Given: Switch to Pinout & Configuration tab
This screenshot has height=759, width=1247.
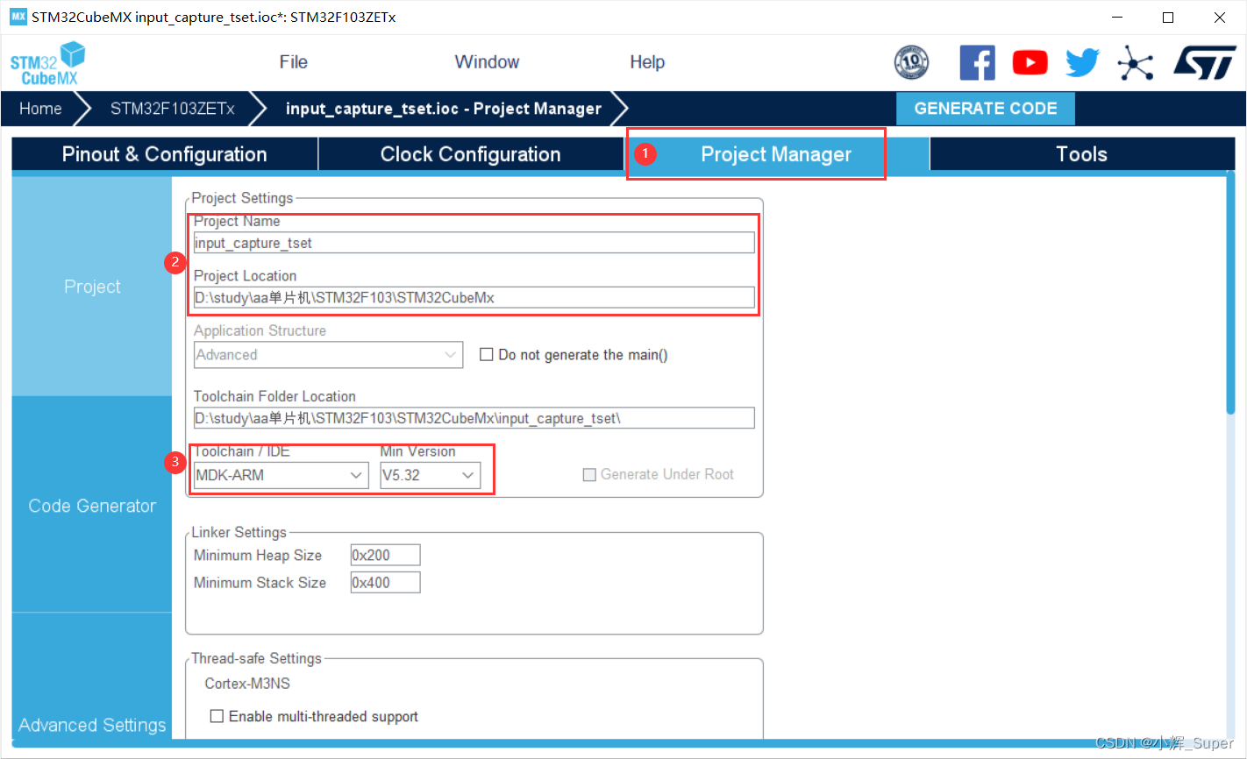Looking at the screenshot, I should [165, 154].
